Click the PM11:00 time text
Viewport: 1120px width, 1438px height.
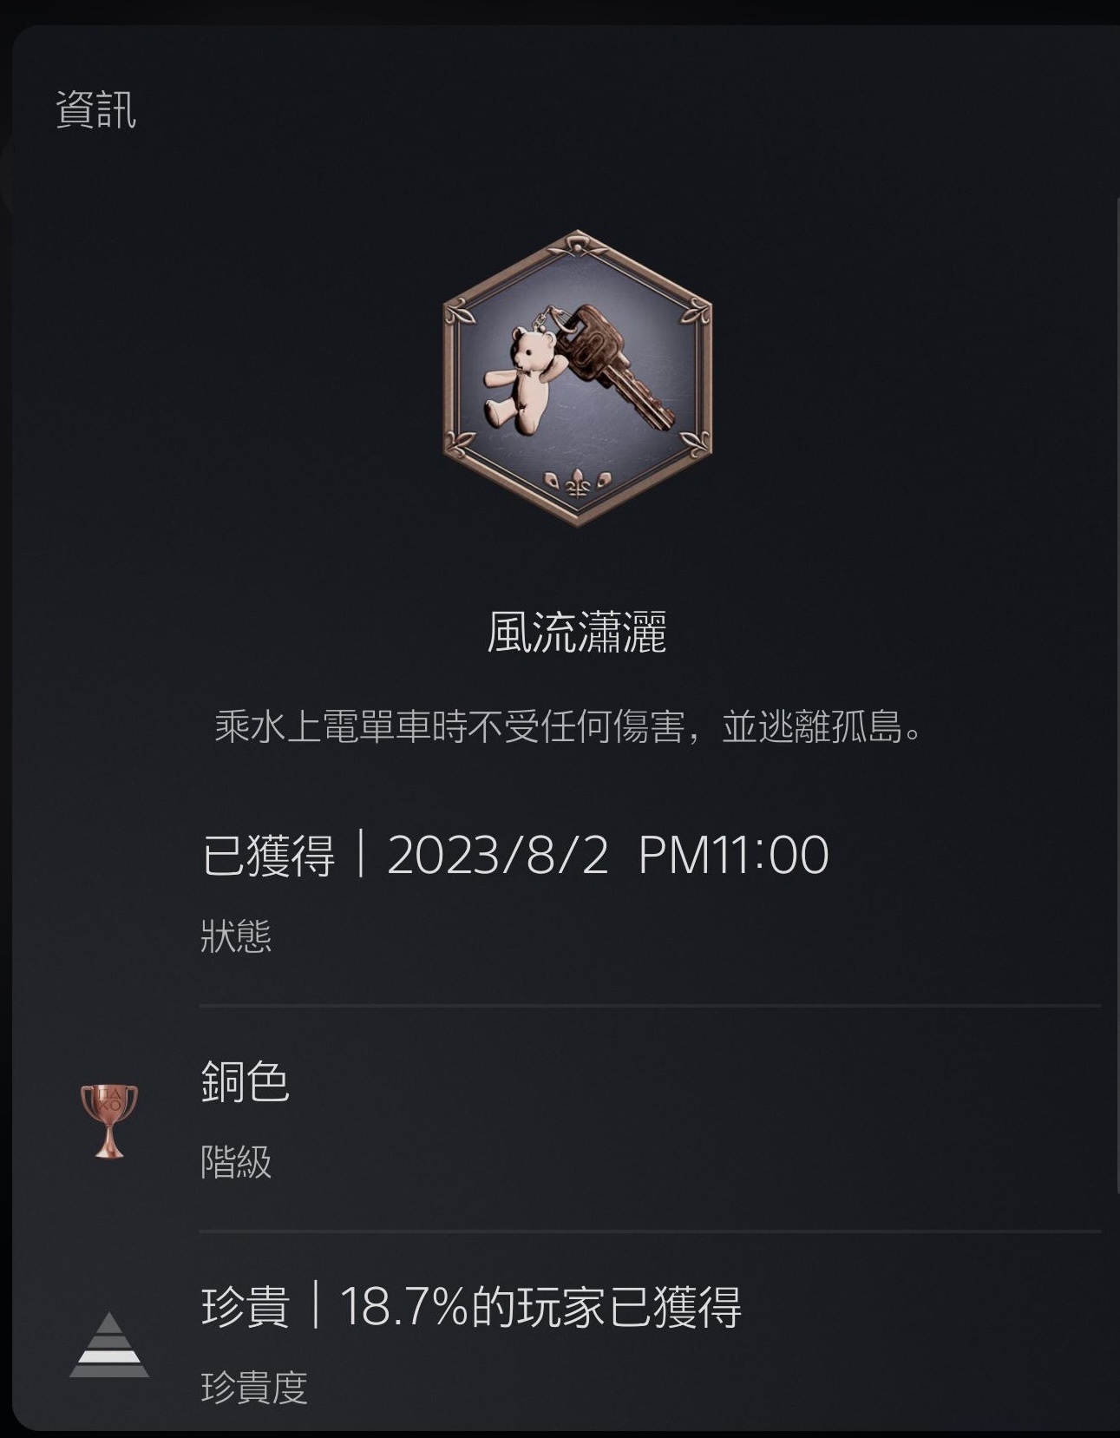(x=734, y=855)
